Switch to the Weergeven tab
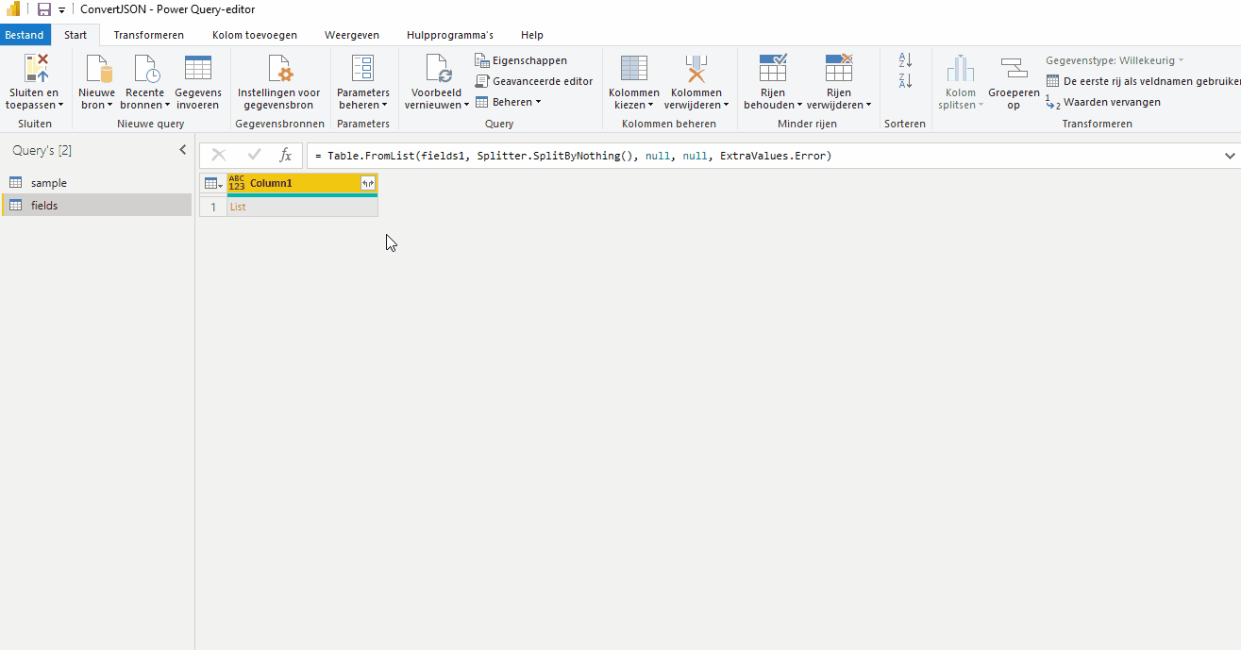 tap(352, 35)
